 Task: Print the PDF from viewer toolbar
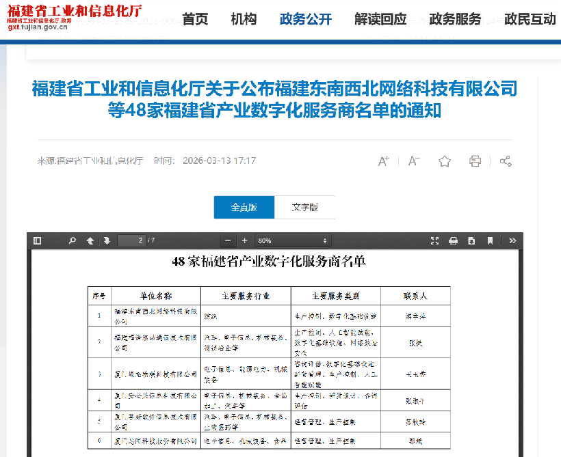[453, 240]
